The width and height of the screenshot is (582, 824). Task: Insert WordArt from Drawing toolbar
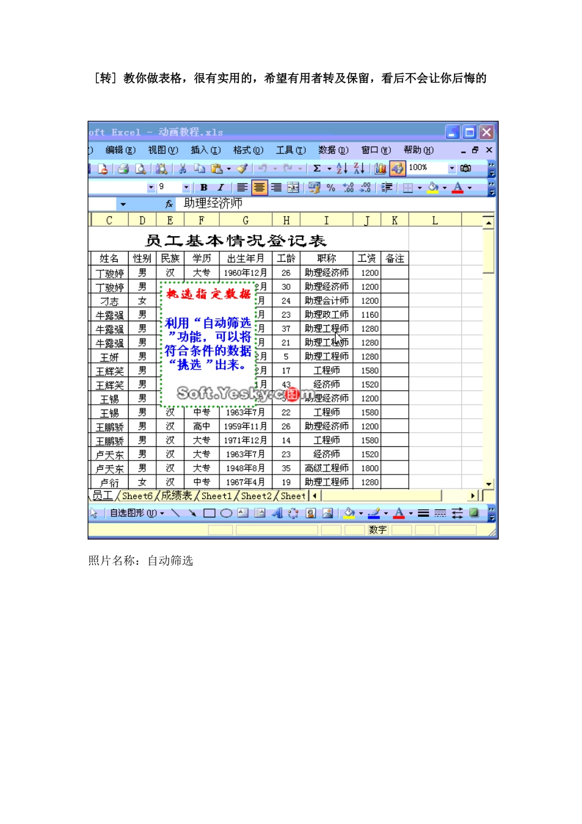(276, 513)
